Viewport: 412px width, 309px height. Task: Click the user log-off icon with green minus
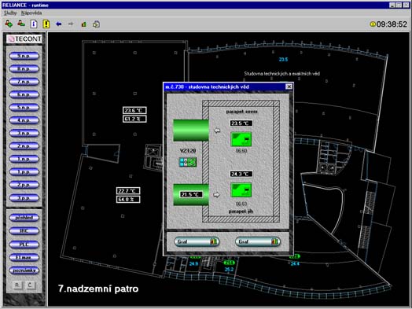[21, 24]
